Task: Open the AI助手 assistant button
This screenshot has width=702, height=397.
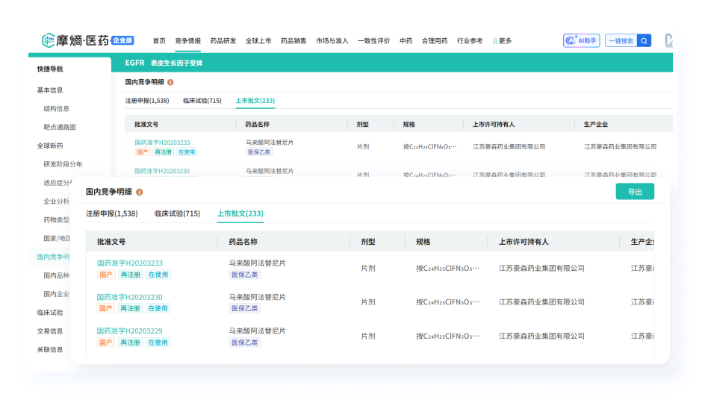Action: [x=581, y=41]
